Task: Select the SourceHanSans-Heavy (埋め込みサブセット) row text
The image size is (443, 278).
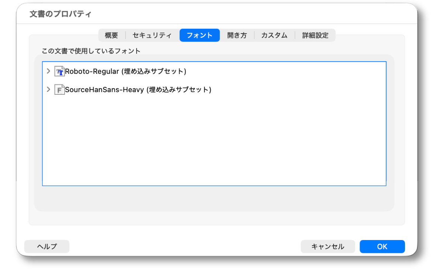Action: coord(138,90)
